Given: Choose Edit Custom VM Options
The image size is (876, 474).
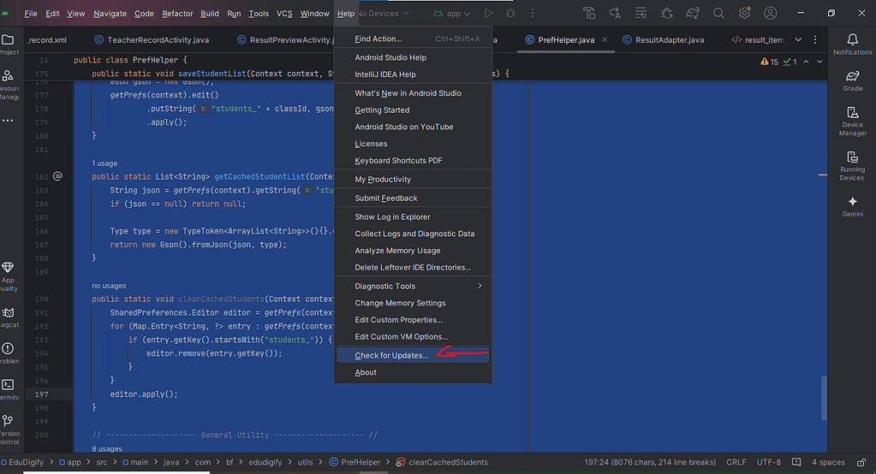Looking at the screenshot, I should (413, 336).
